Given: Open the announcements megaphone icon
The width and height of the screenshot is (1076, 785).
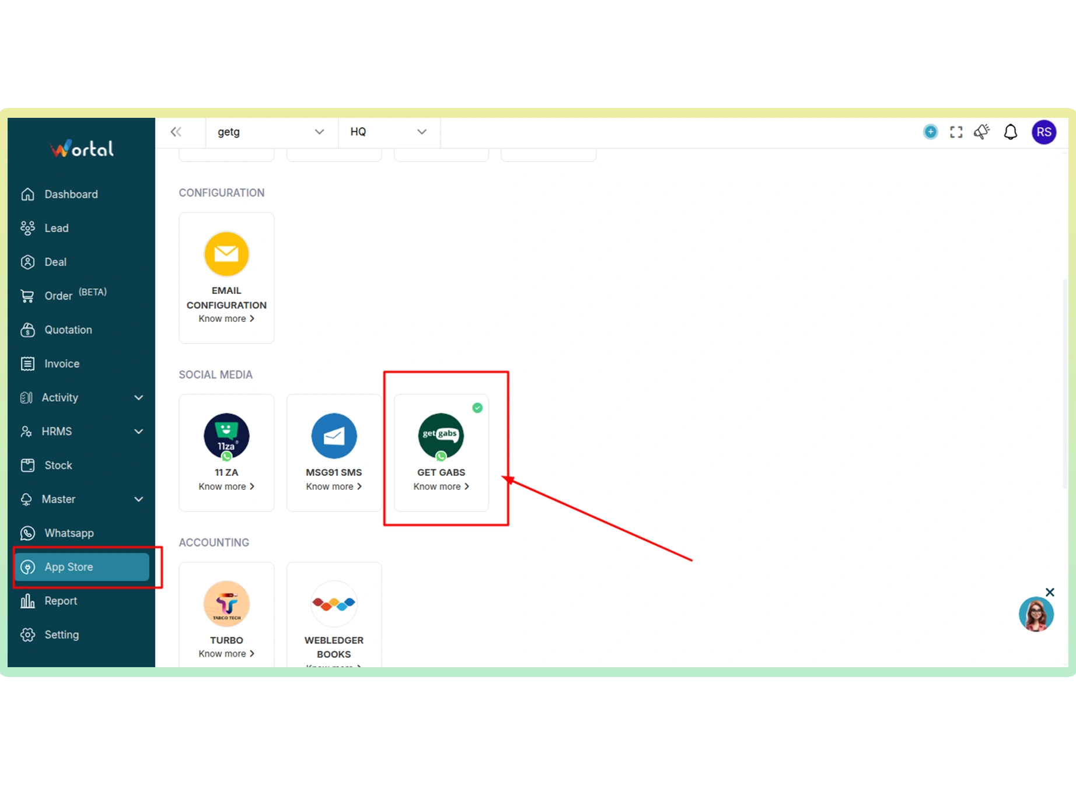Looking at the screenshot, I should point(982,132).
